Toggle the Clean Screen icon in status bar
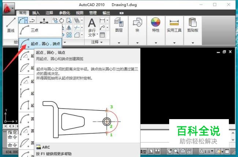 (227, 152)
